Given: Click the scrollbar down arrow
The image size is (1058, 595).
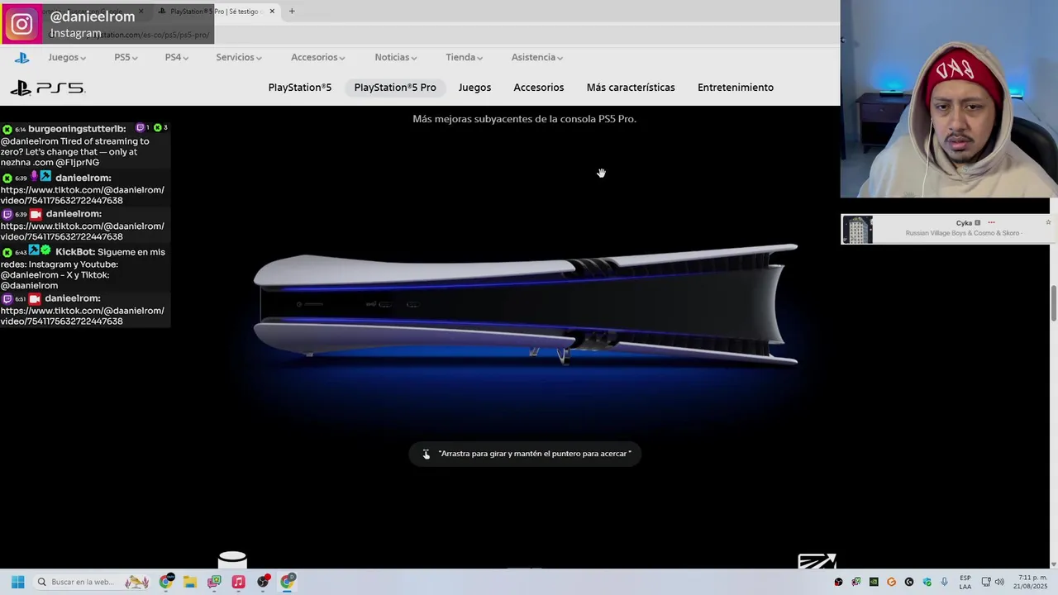Looking at the screenshot, I should coord(1053,564).
